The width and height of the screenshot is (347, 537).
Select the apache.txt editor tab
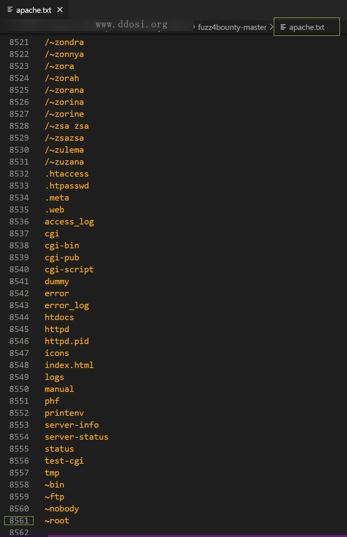(x=33, y=10)
